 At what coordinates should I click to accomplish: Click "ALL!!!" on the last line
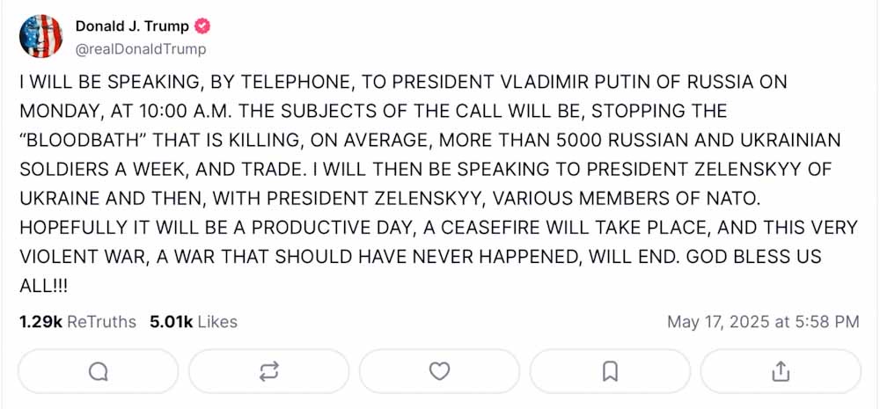click(44, 286)
